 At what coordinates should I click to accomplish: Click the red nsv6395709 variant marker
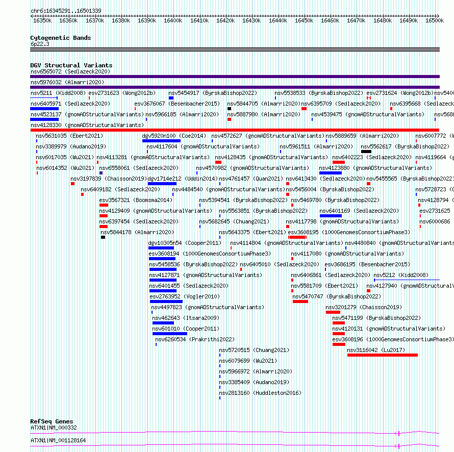tap(304, 109)
